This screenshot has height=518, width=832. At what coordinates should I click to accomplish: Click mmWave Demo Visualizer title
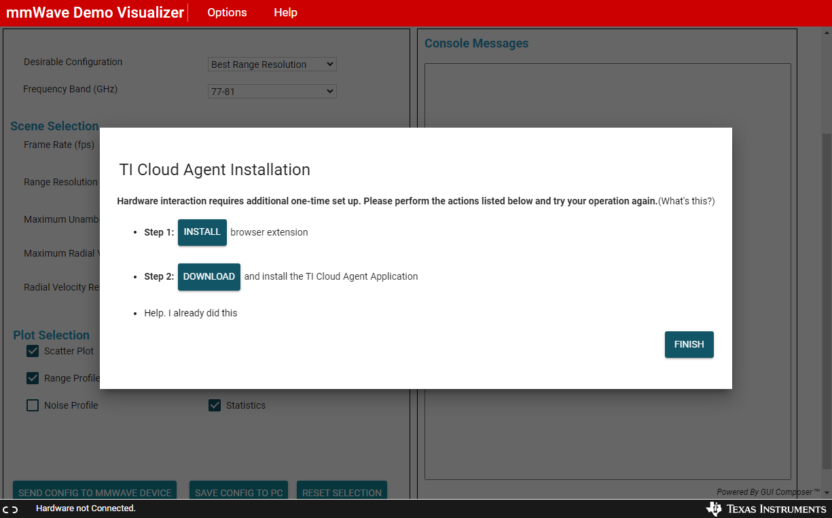pos(95,13)
